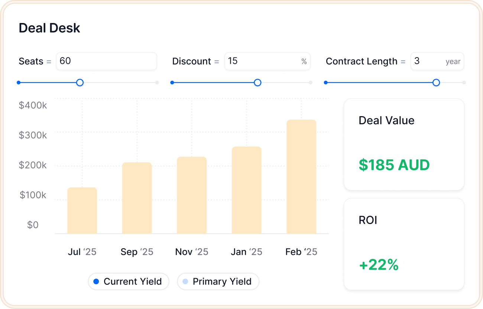Toggle the Primary Yield legend indicator

point(218,282)
